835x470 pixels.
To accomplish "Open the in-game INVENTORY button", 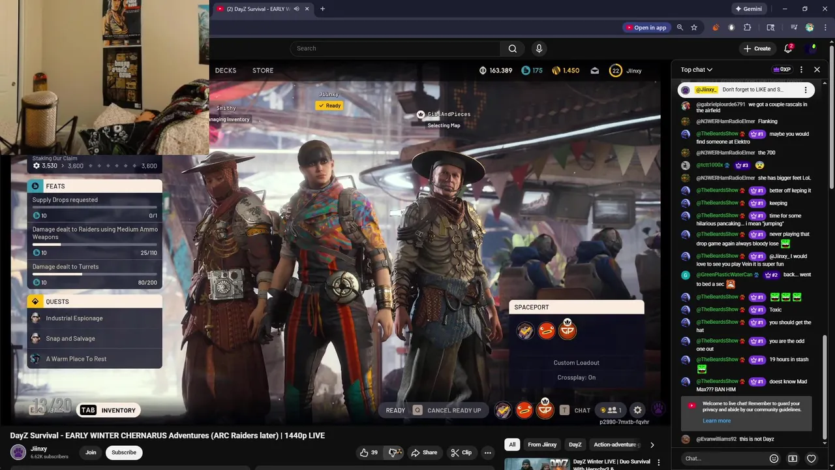I will (x=108, y=410).
